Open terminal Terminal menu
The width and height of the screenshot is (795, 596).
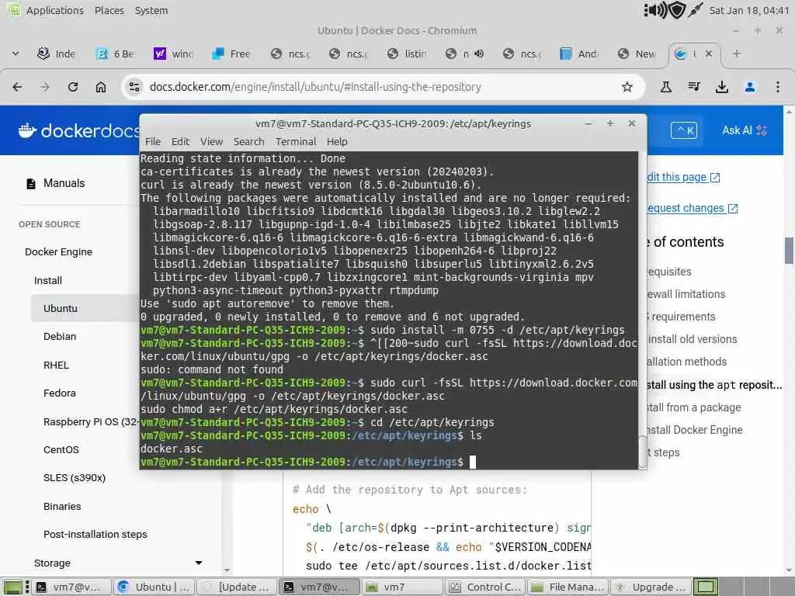296,142
